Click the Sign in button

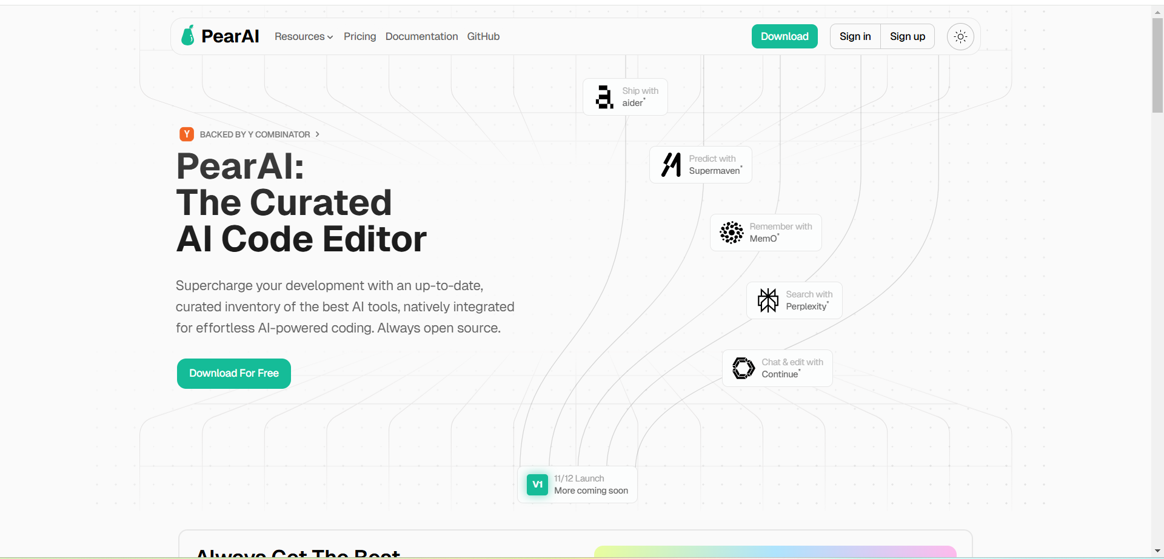[855, 37]
